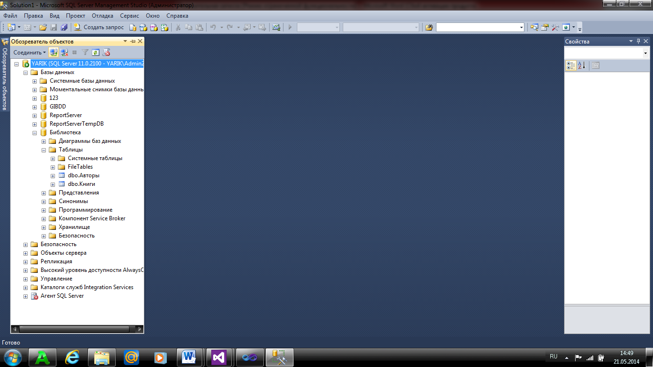Viewport: 653px width, 367px height.
Task: Expand the dbo.Авторы table
Action: click(53, 175)
